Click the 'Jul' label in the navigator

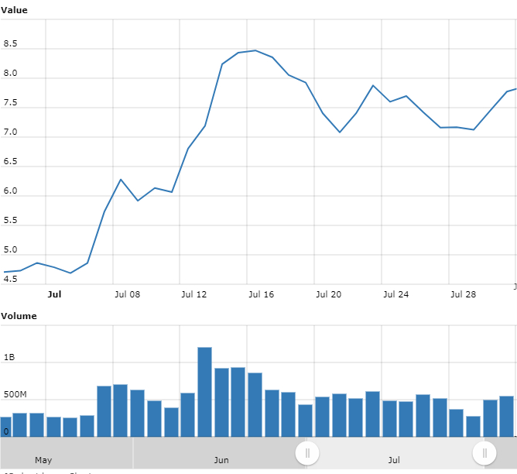coord(394,460)
